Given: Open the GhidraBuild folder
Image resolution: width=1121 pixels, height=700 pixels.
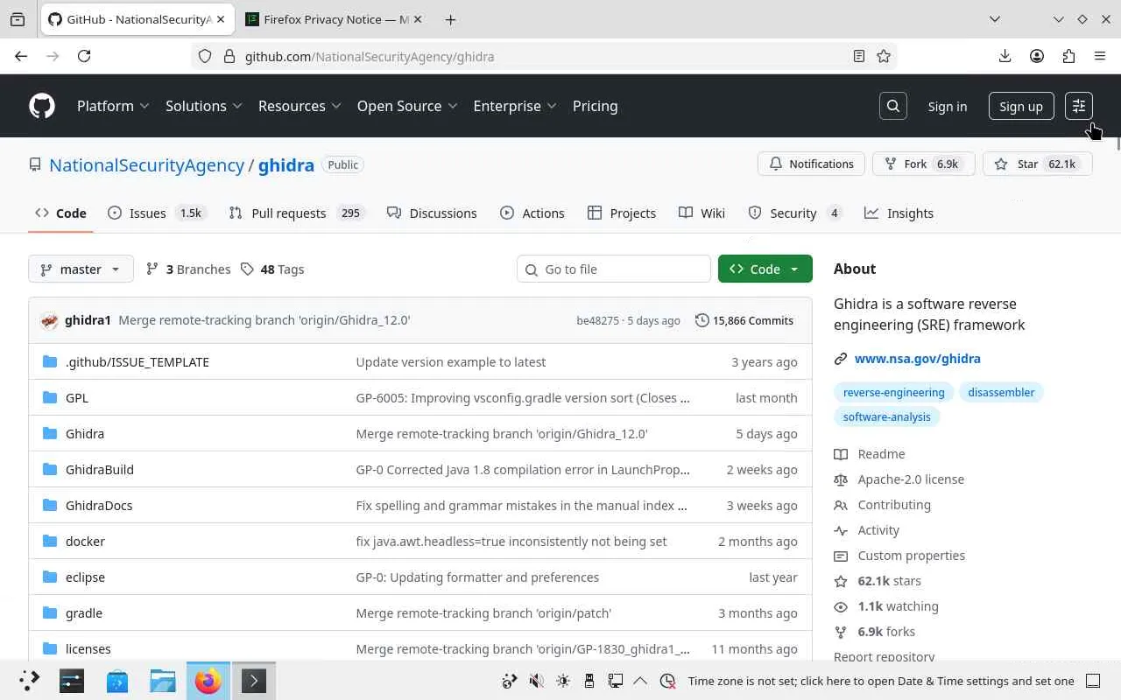Looking at the screenshot, I should 100,469.
